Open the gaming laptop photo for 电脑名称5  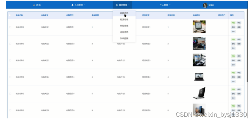pos(199,93)
